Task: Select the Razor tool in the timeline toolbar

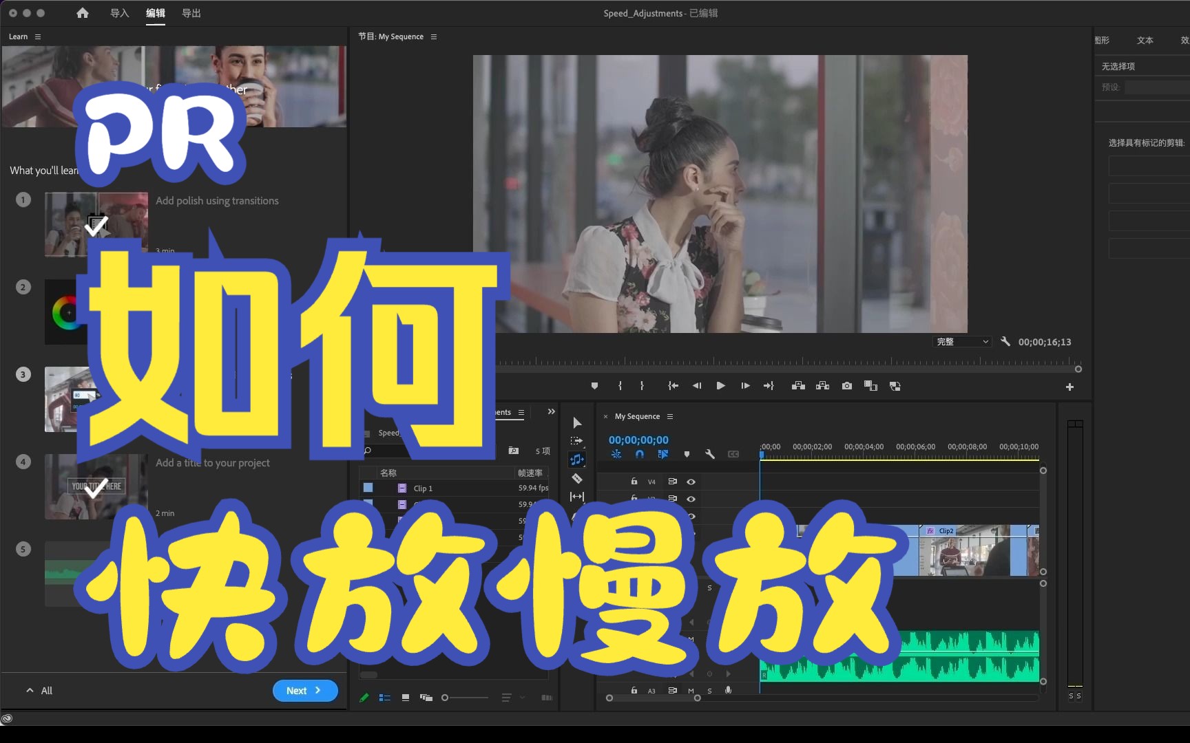Action: tap(577, 478)
